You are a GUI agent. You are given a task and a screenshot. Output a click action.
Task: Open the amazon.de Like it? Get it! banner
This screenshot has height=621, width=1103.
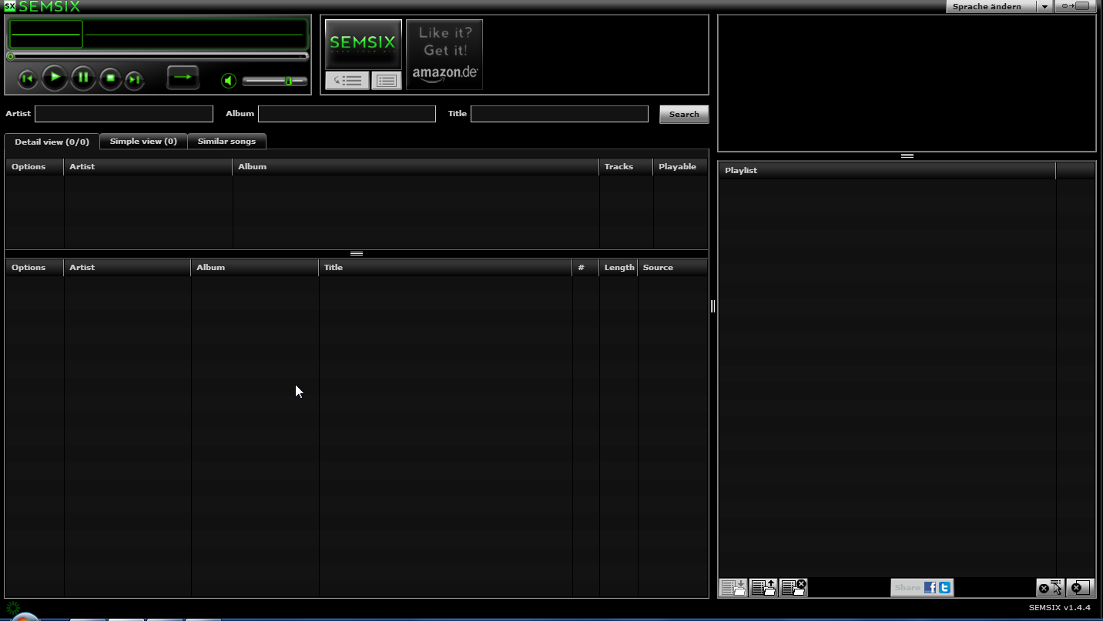click(x=444, y=54)
